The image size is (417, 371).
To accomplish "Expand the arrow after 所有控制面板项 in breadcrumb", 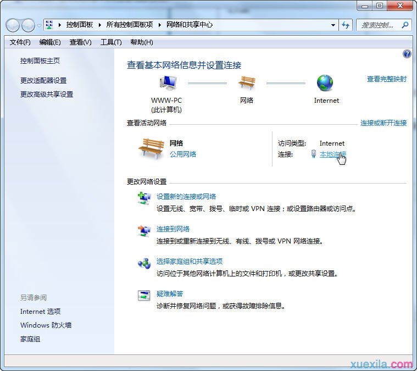I will click(x=161, y=25).
